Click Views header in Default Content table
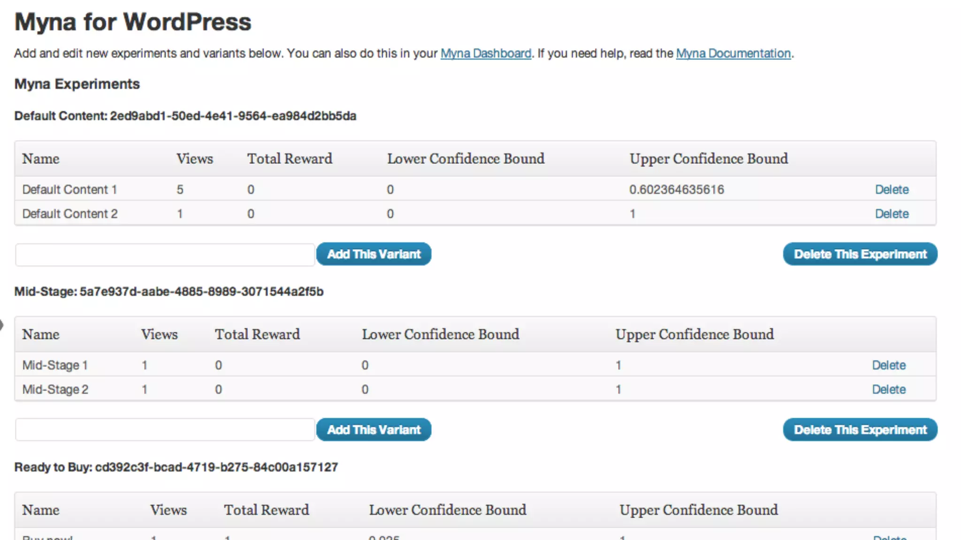 click(x=194, y=159)
